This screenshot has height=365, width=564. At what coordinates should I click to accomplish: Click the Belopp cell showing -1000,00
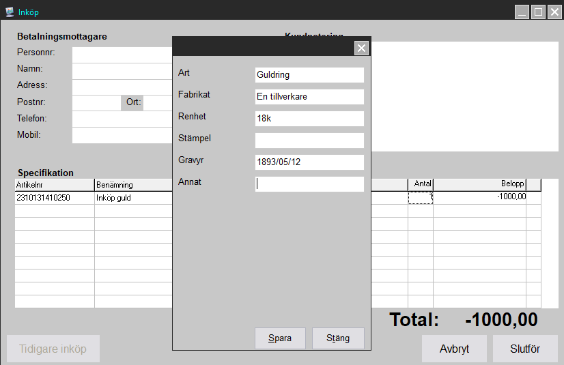[479, 198]
